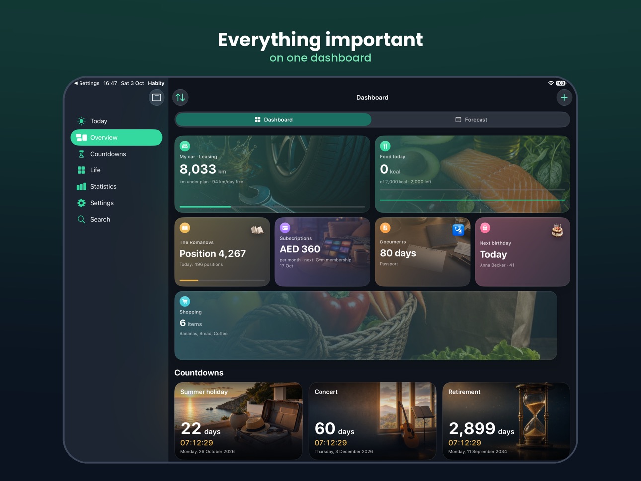Click the car icon on the My car card
641x481 pixels.
[185, 146]
